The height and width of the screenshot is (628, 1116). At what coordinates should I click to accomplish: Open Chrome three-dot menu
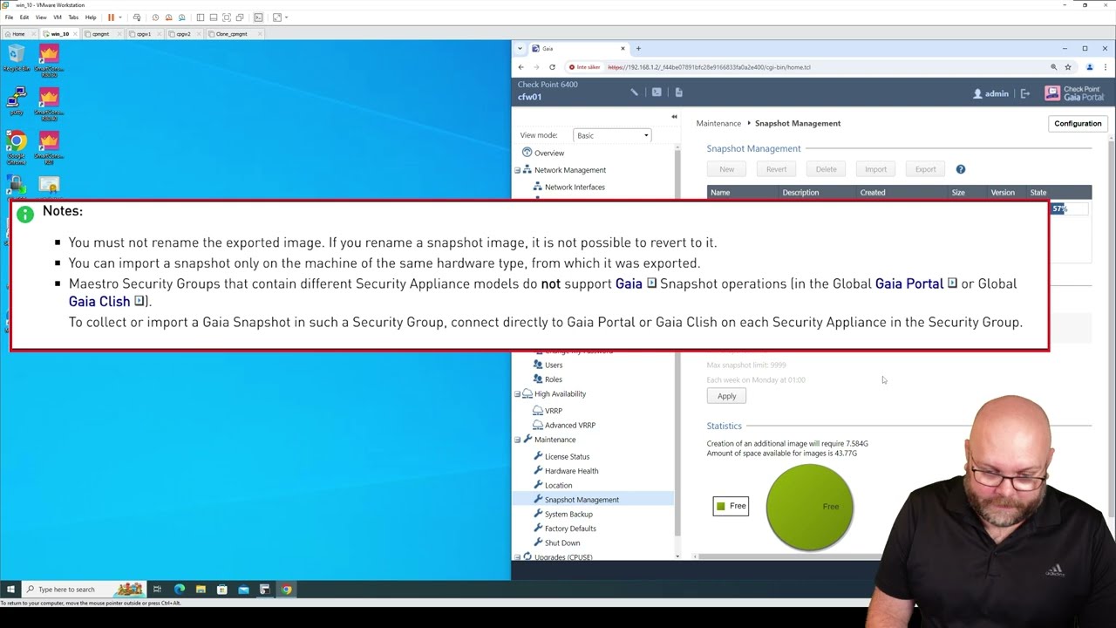coord(1106,67)
